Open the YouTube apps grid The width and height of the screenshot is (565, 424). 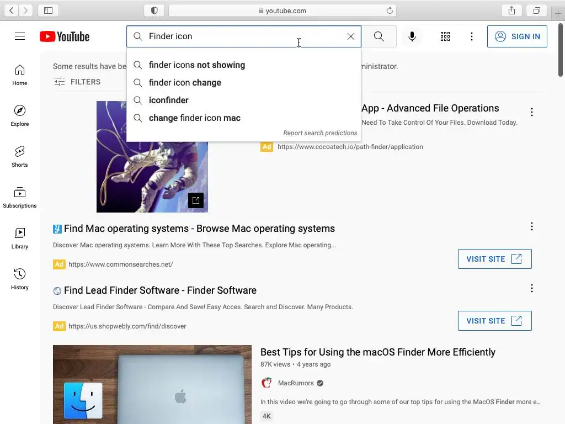pos(445,36)
